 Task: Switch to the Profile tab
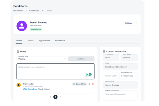(x=30, y=41)
